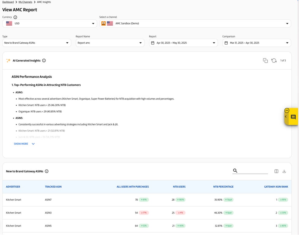Image resolution: width=299 pixels, height=235 pixels.
Task: Click the Currency info icon
Action: (15, 17)
